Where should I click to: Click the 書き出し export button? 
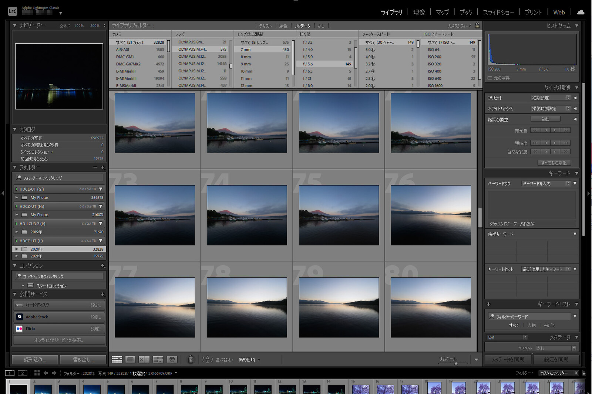[83, 359]
